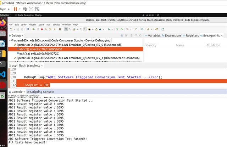Screen dimensions: 227x147
Task: Open the Window menu
Action: coord(66,24)
